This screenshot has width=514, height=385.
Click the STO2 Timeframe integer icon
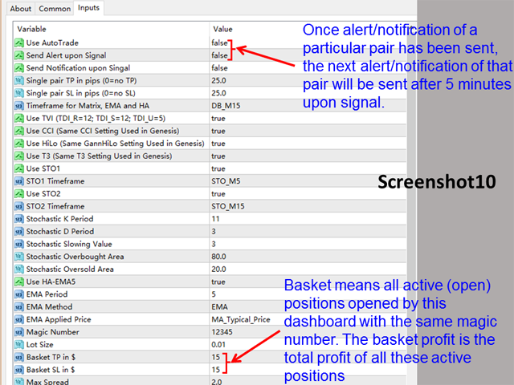click(x=19, y=206)
